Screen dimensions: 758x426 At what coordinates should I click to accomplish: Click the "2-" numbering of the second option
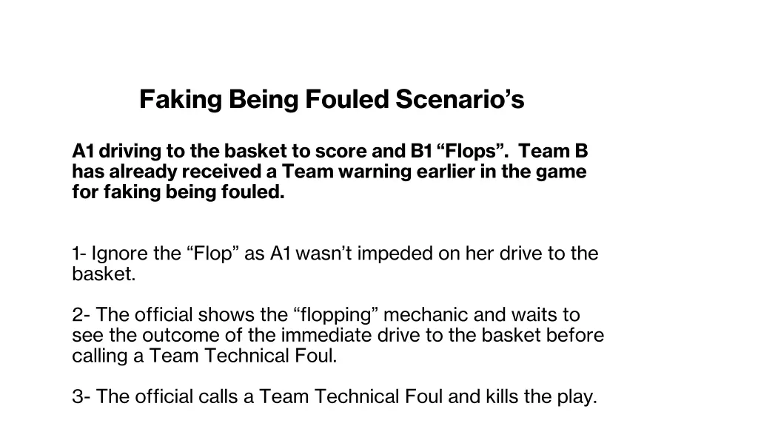[81, 315]
